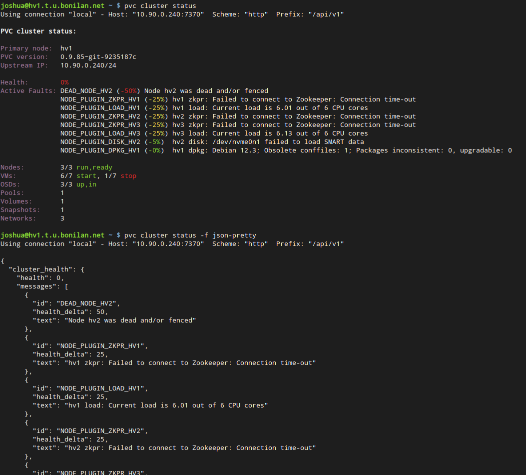
Task: Click the Health 0% value
Action: tap(64, 82)
